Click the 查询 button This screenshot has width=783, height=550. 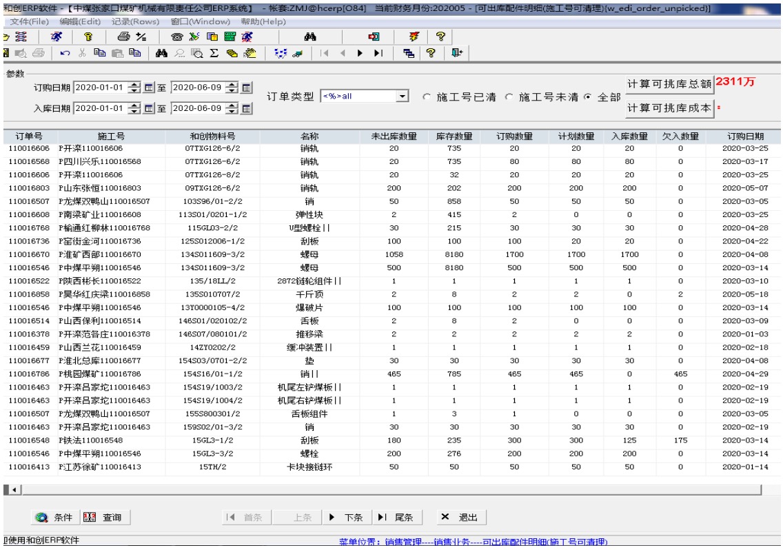[x=105, y=517]
